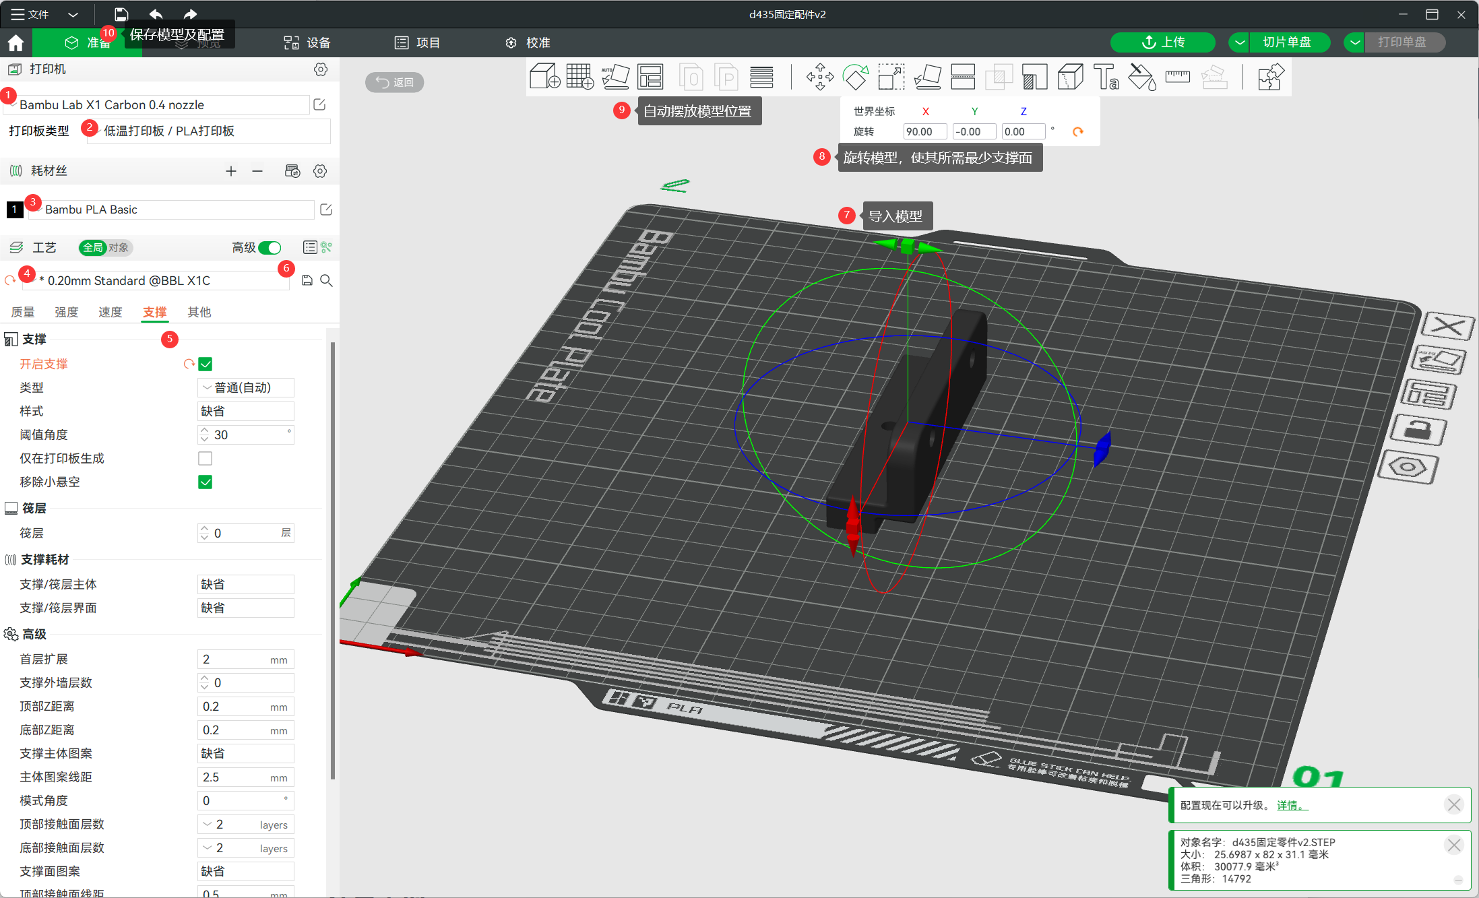The width and height of the screenshot is (1479, 898).
Task: Save the process preset icon
Action: pos(307,280)
